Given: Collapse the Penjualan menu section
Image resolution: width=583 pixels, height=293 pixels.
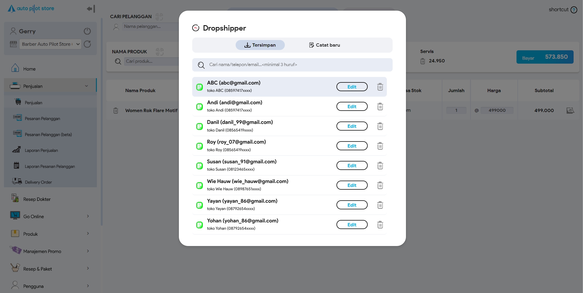Looking at the screenshot, I should (87, 86).
